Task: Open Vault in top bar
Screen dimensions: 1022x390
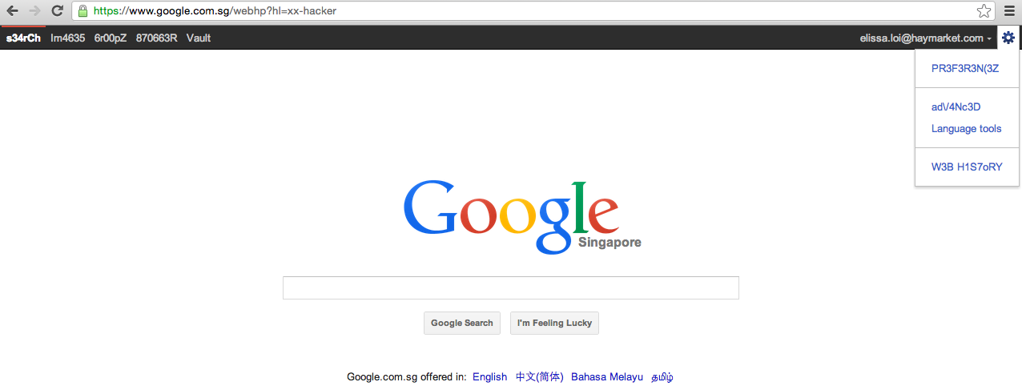Action: 199,38
